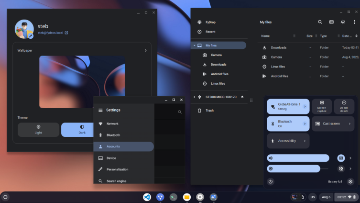The image size is (360, 203).
Task: Click the launcher circle button
Action: [5, 197]
